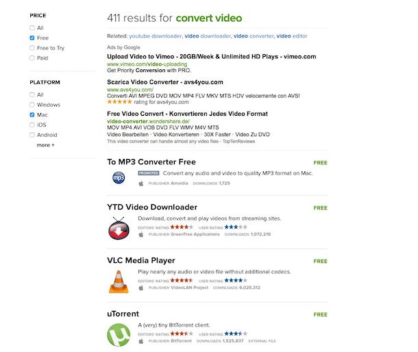Enable the Windows platform checkbox
The height and width of the screenshot is (352, 418).
(32, 105)
